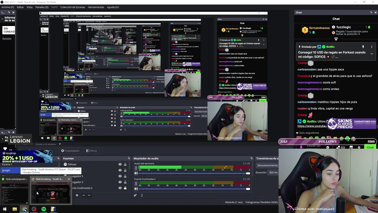The width and height of the screenshot is (378, 213).
Task: Unlock the Fuente multimedia 5 source
Action: (x=125, y=188)
